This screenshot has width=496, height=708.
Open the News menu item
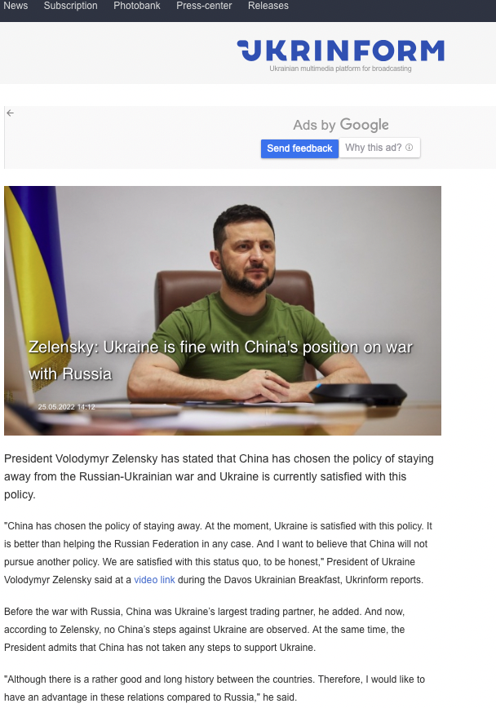click(15, 6)
